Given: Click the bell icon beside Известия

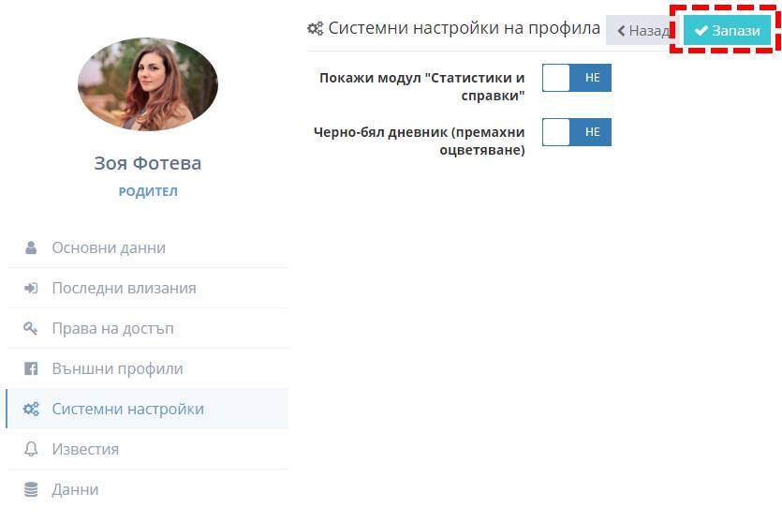Looking at the screenshot, I should click(x=31, y=450).
